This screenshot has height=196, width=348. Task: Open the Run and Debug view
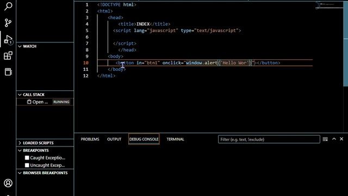(x=8, y=40)
